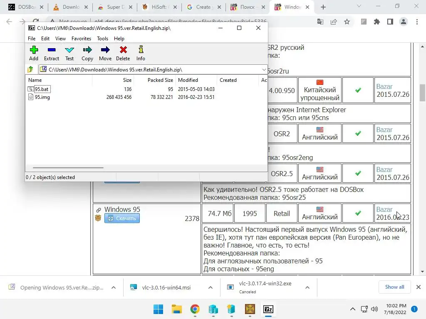Click the Скачать download button for Windows 95

point(122,218)
